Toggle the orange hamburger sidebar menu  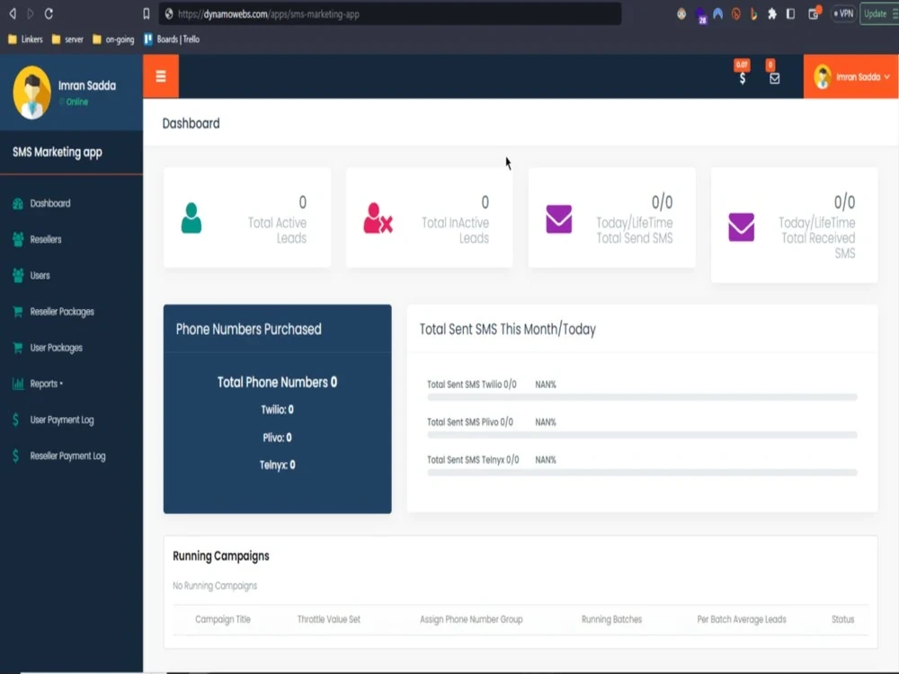pos(161,76)
